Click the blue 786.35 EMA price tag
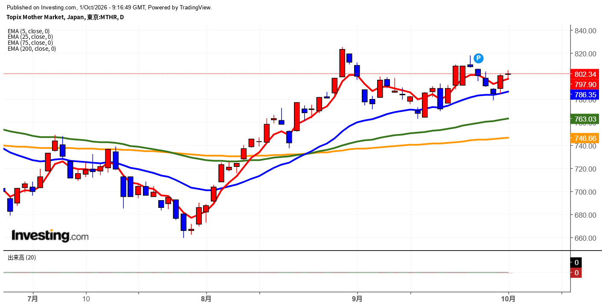Screen dimensions: 602x306 point(585,95)
